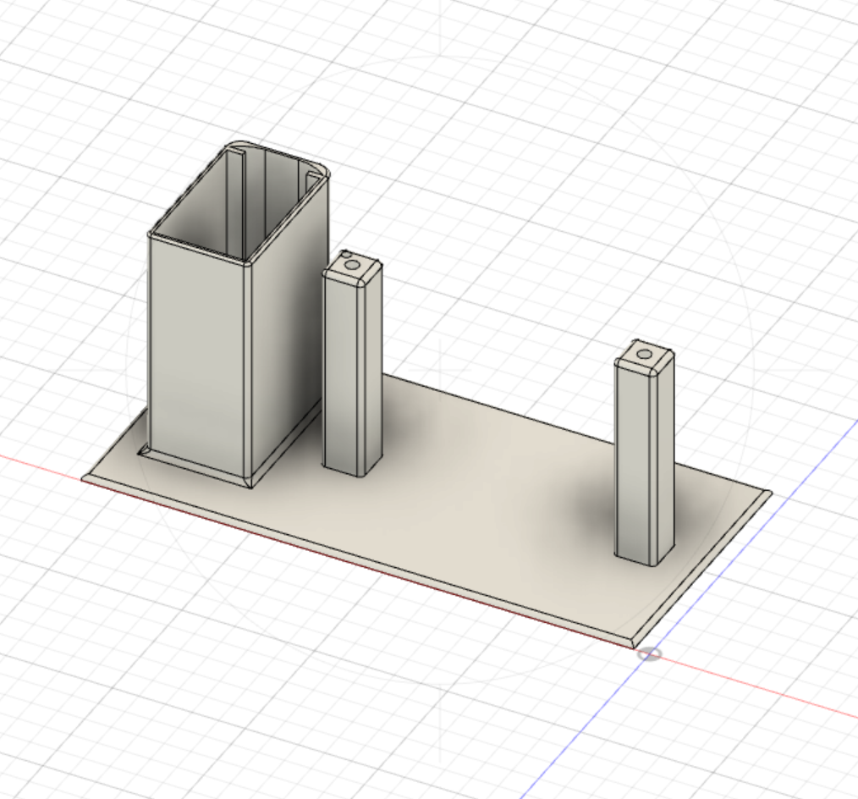Click the origin point marker
858x799 pixels.
click(648, 654)
